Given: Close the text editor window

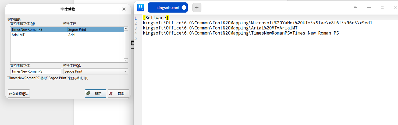Looking at the screenshot, I should pyautogui.click(x=396, y=7).
